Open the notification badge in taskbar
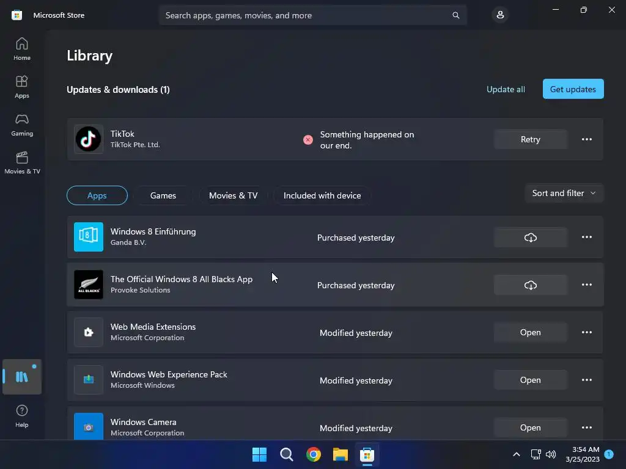Screen dimensions: 626x469 (609, 454)
